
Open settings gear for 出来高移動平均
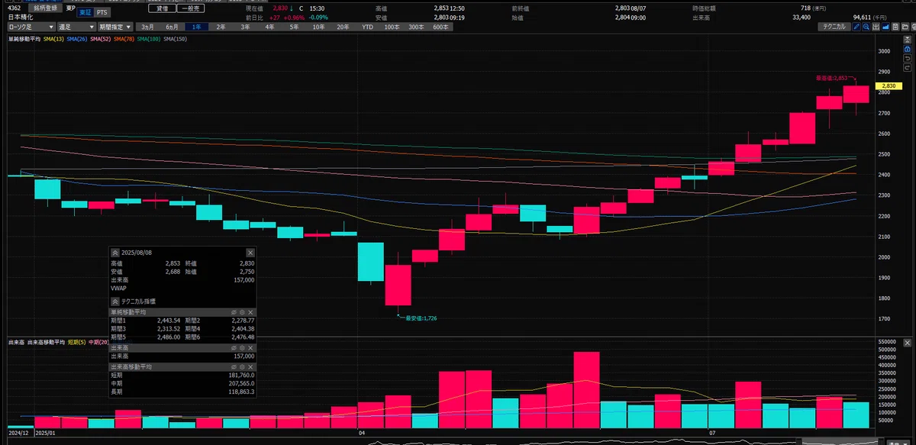242,366
